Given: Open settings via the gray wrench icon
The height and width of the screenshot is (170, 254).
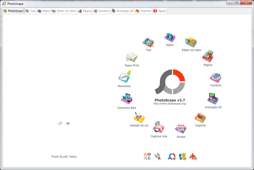Looking at the screenshot, I should click(158, 156).
